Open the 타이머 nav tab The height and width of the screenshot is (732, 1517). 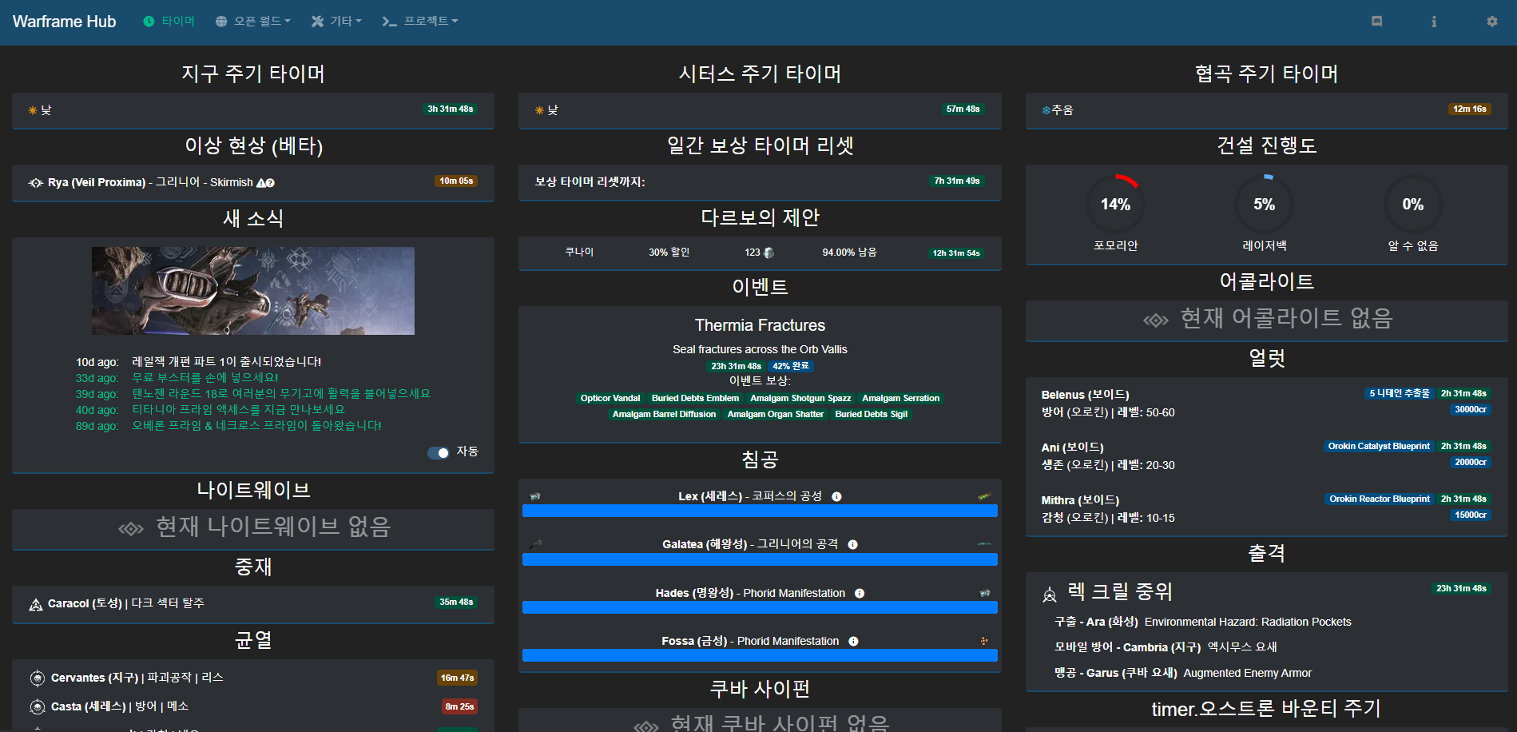coord(169,22)
